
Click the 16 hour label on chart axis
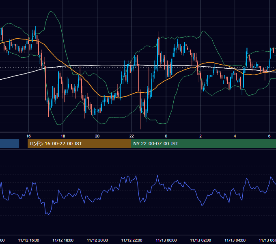click(x=28, y=136)
